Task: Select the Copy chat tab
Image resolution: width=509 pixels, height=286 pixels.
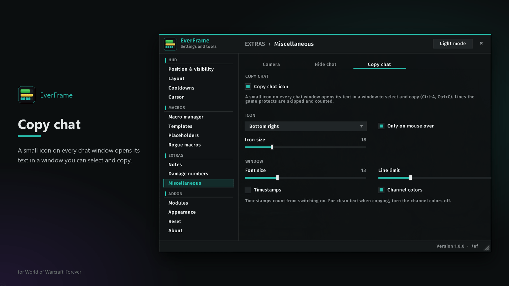Action: [380, 64]
